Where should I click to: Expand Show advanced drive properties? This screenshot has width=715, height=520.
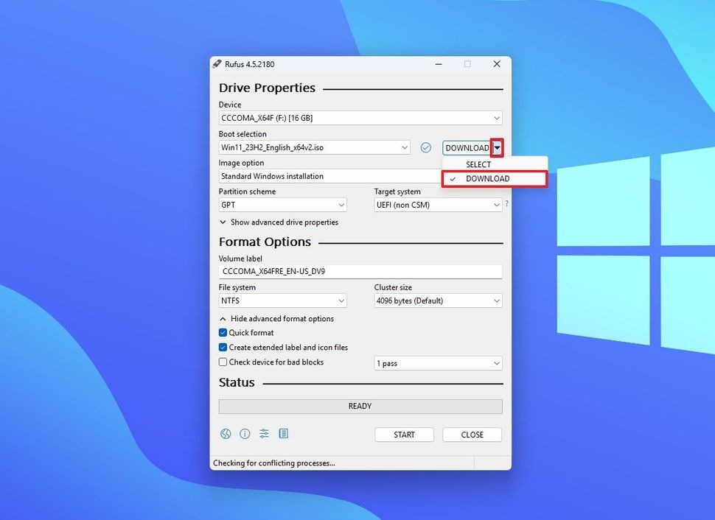[x=279, y=222]
